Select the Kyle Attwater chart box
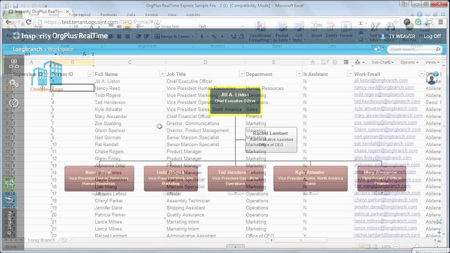Screen dimensions: 450x253 click(310, 179)
